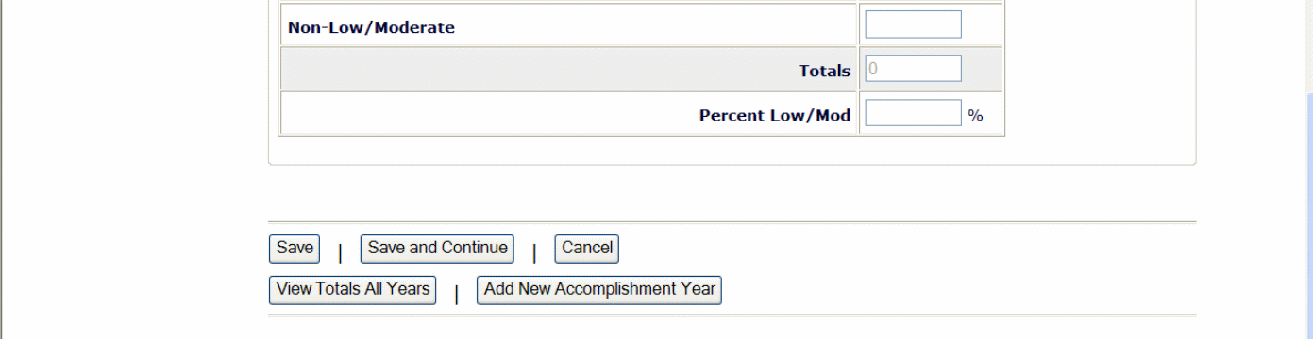Screen dimensions: 1313x339
Task: Click the separator before the Cancel button
Action: coord(534,252)
